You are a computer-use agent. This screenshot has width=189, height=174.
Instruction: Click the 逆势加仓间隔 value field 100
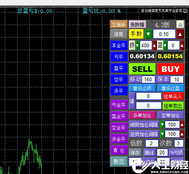pyautogui.click(x=172, y=134)
